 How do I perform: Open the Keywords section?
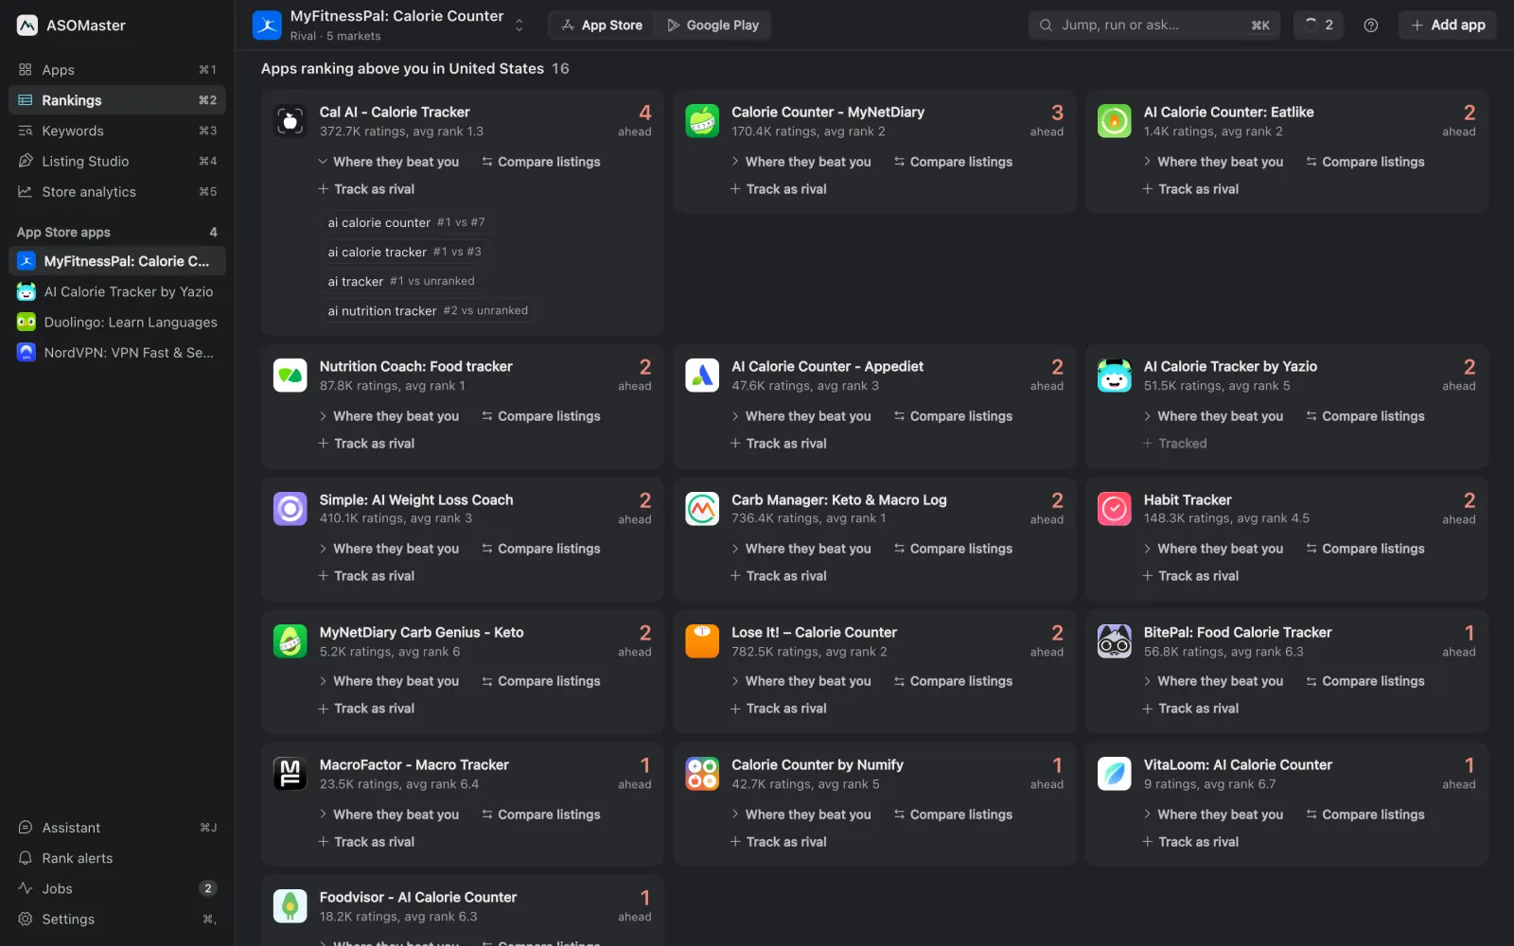coord(117,131)
